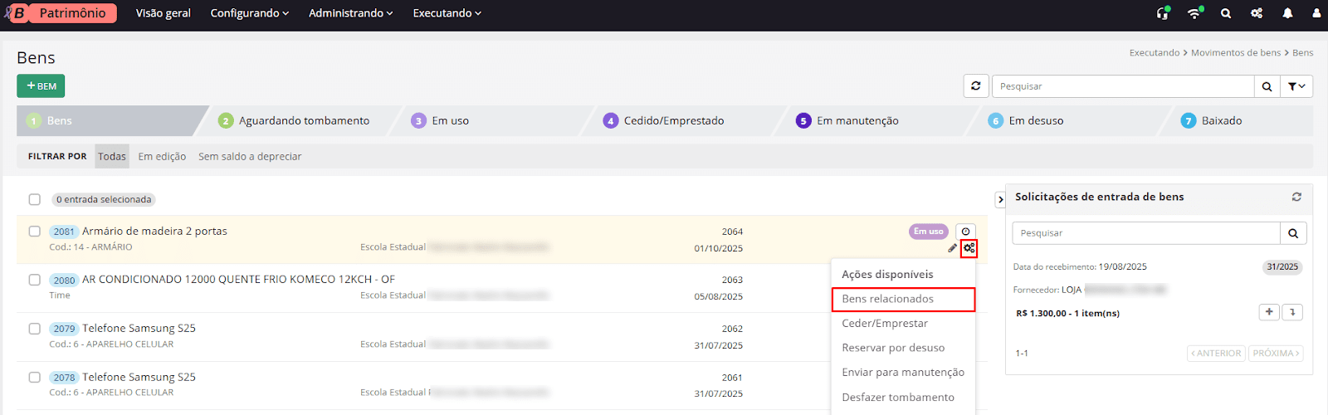Open the clock history icon on first row
1328x415 pixels.
pos(965,232)
